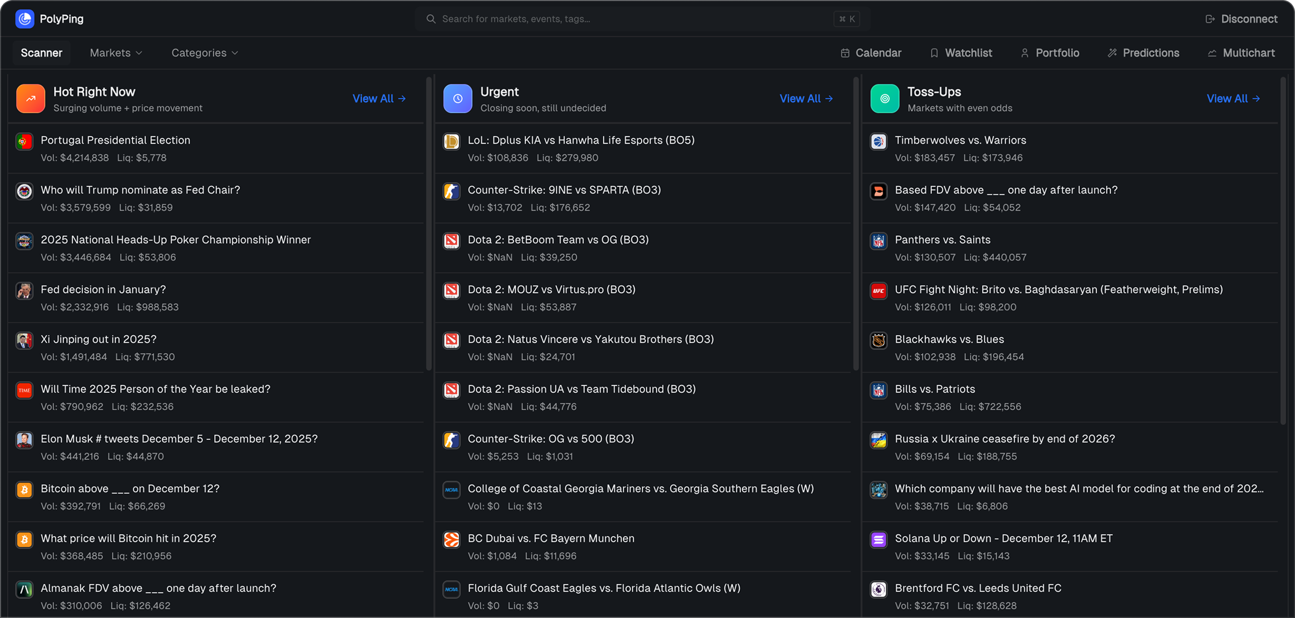This screenshot has height=618, width=1295.
Task: Click the Urgent clock icon
Action: coord(457,98)
